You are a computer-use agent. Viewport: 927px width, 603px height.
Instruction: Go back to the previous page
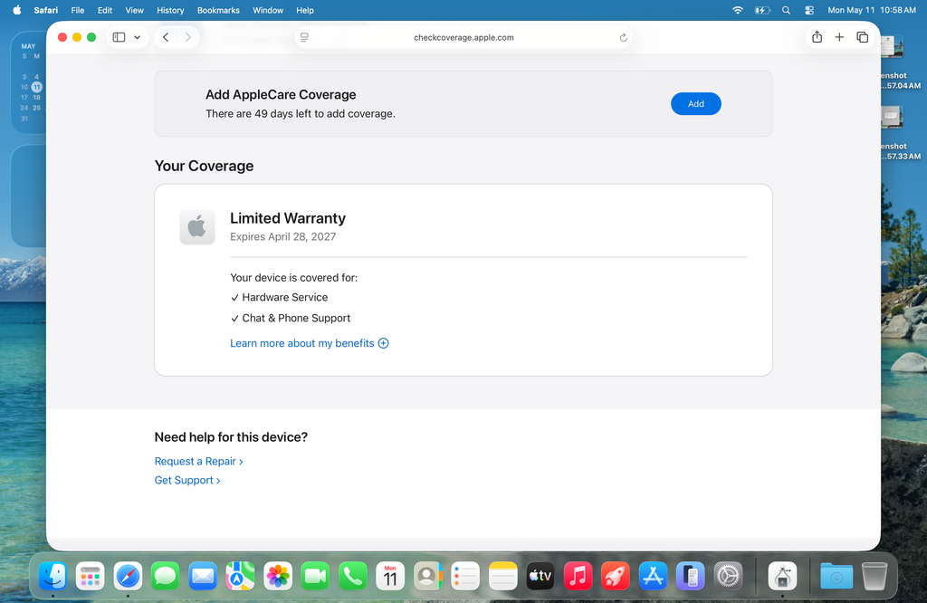point(166,37)
